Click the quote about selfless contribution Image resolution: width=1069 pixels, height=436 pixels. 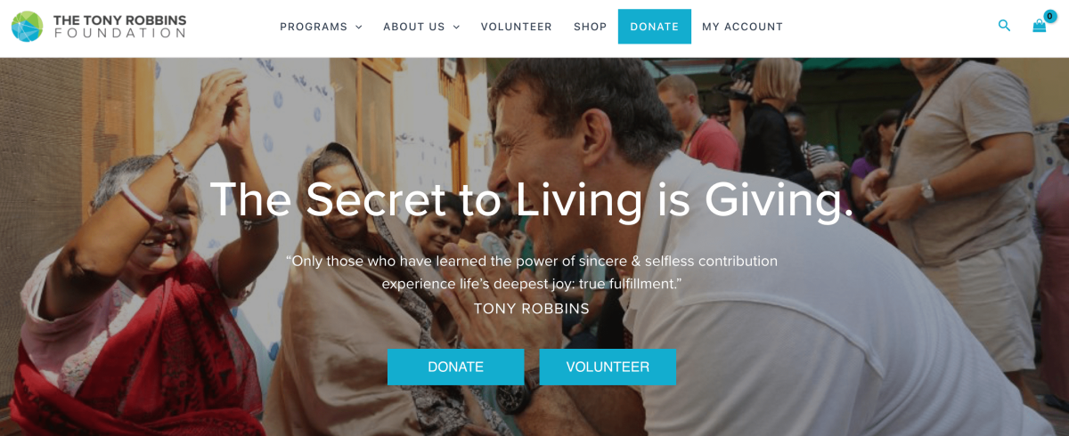click(532, 272)
